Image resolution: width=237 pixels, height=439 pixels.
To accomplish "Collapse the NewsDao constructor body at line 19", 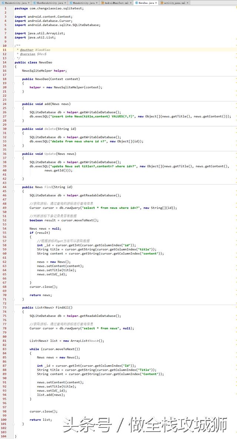I will (x=13, y=83).
